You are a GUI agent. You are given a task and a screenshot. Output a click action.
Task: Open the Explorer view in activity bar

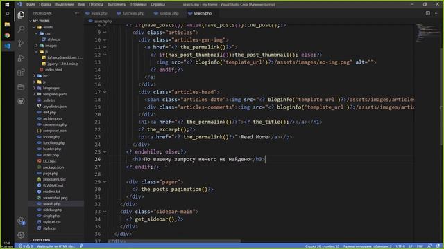point(21,15)
